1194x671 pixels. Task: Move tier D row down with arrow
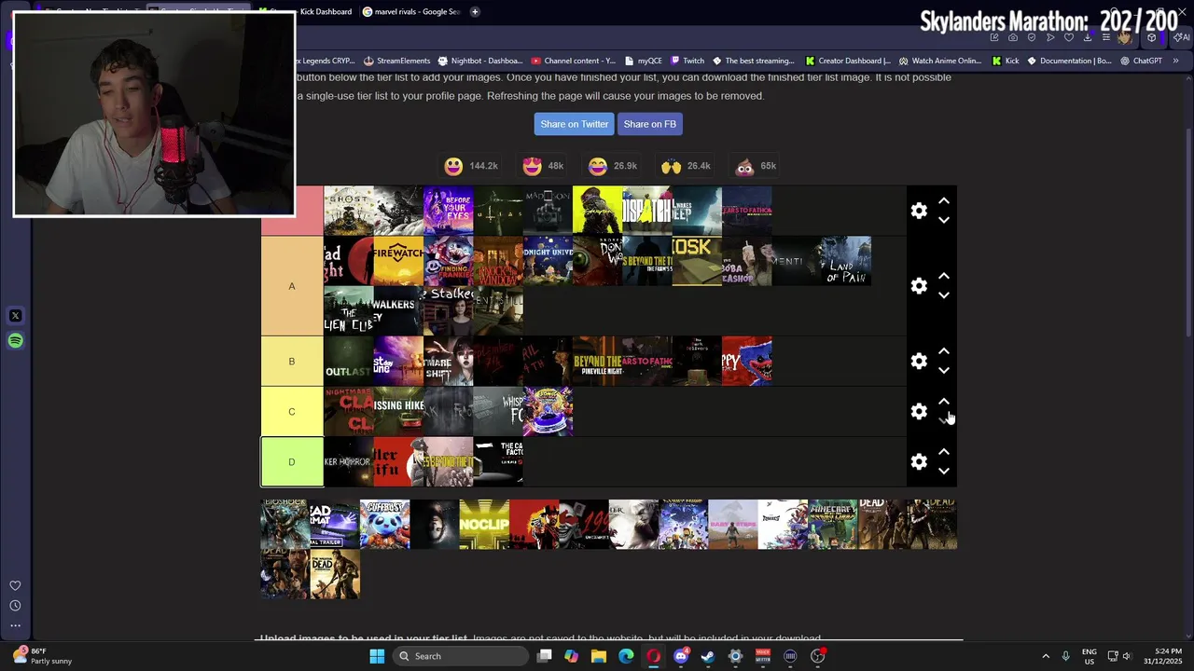click(x=944, y=472)
